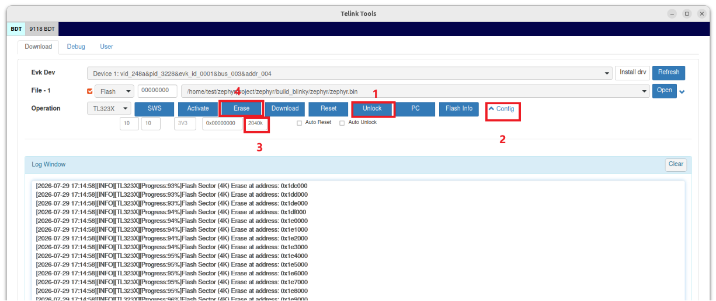
Task: Select the BDT top tab
Action: tap(16, 29)
